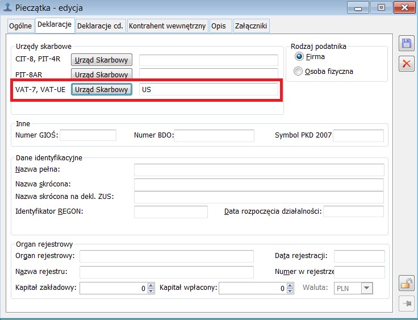Click the Numer BDO input field

[214, 135]
